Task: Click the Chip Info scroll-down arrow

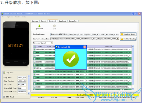Action: click(x=29, y=93)
